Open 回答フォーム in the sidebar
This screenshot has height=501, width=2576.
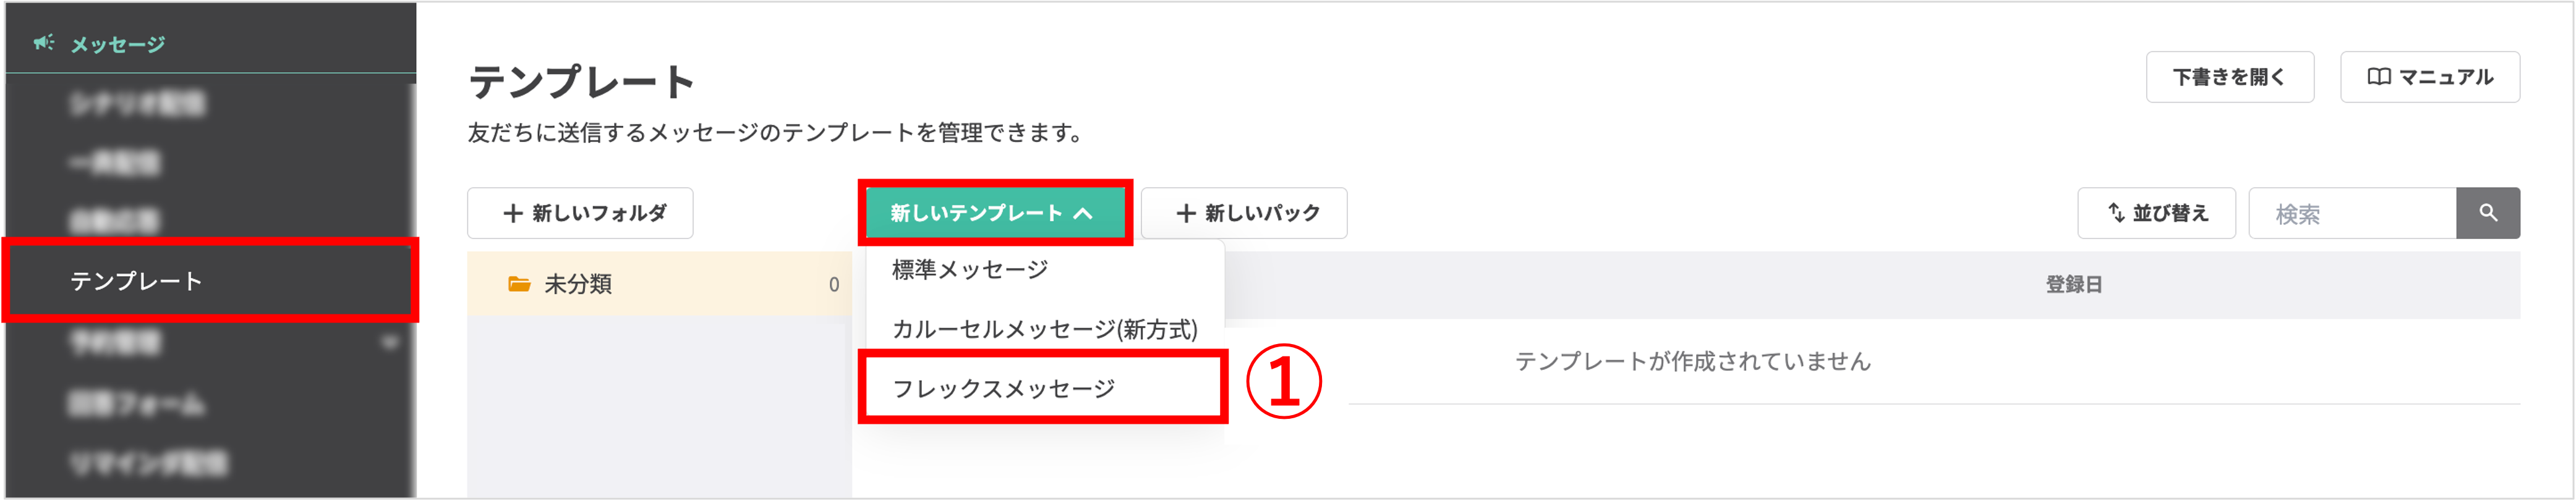pyautogui.click(x=137, y=404)
